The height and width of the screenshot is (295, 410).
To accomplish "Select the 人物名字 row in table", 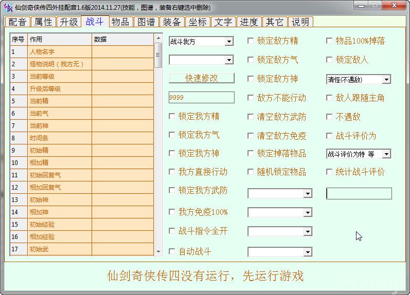I will (59, 51).
